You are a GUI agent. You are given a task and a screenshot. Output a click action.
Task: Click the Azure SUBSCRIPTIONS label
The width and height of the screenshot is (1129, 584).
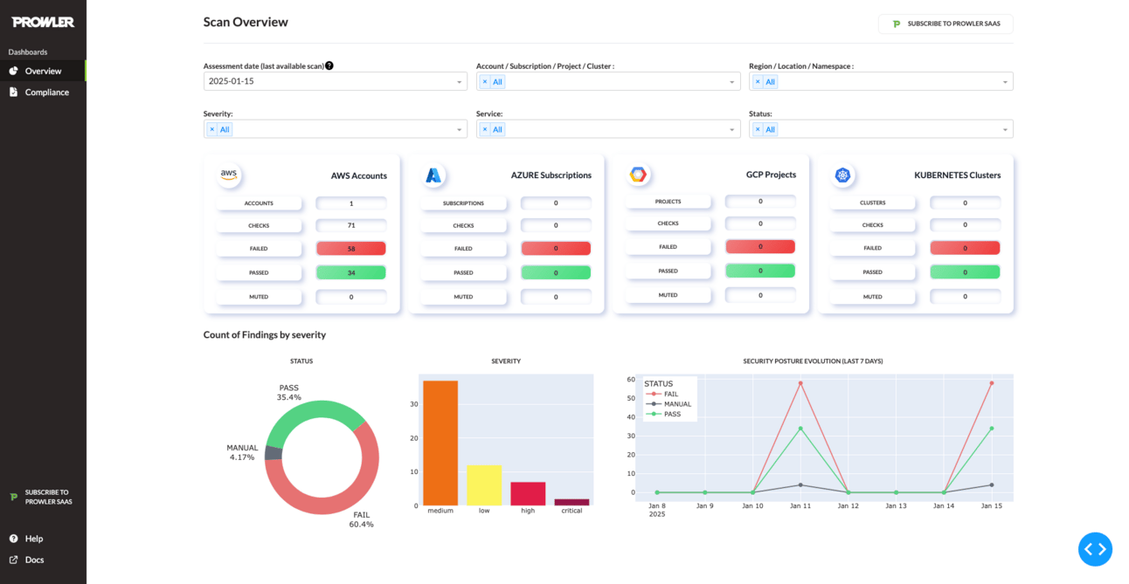tap(463, 203)
